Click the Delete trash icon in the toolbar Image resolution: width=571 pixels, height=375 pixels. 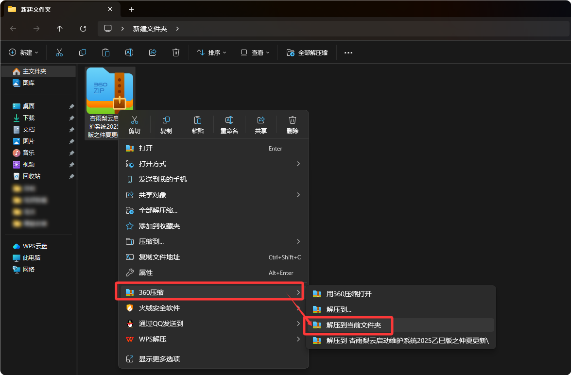coord(176,53)
